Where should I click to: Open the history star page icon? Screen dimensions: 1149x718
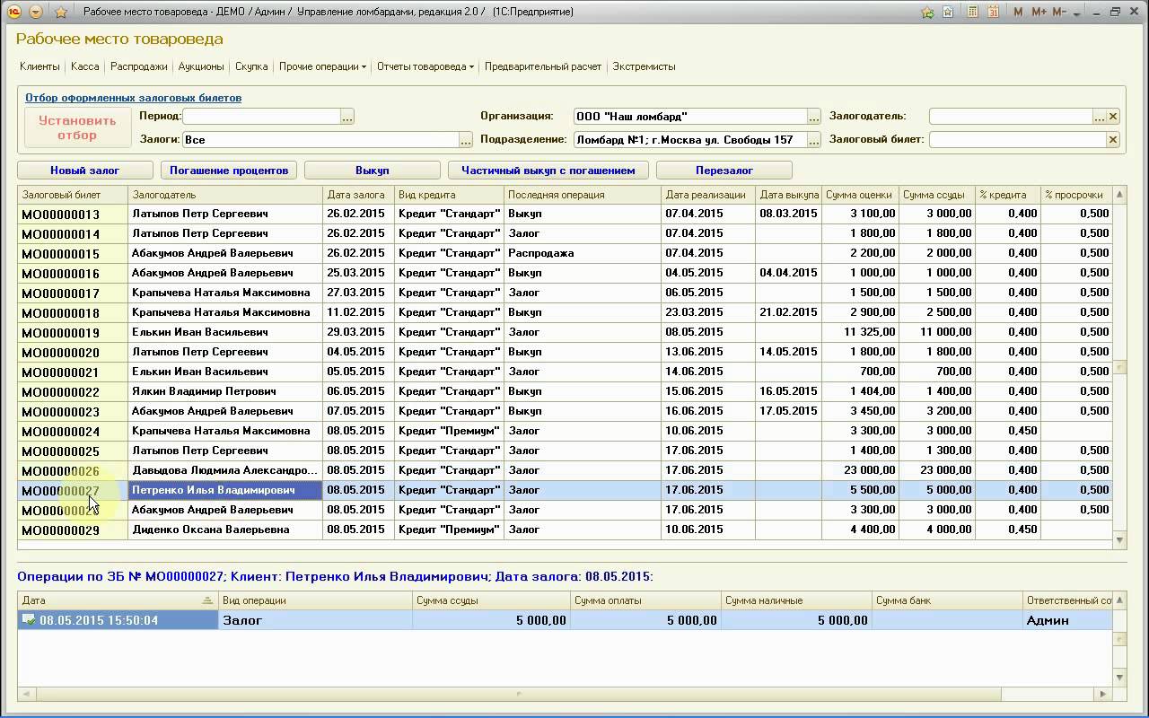pyautogui.click(x=948, y=12)
